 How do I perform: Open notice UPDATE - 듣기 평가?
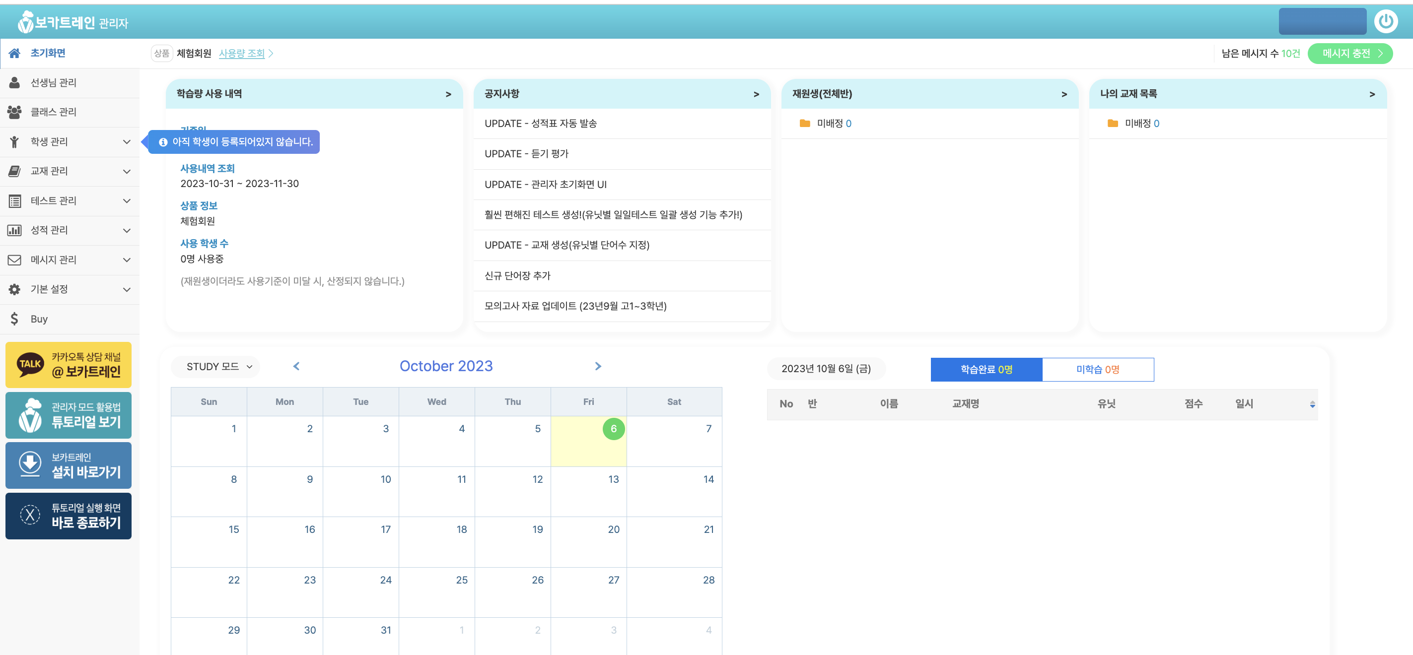tap(526, 154)
